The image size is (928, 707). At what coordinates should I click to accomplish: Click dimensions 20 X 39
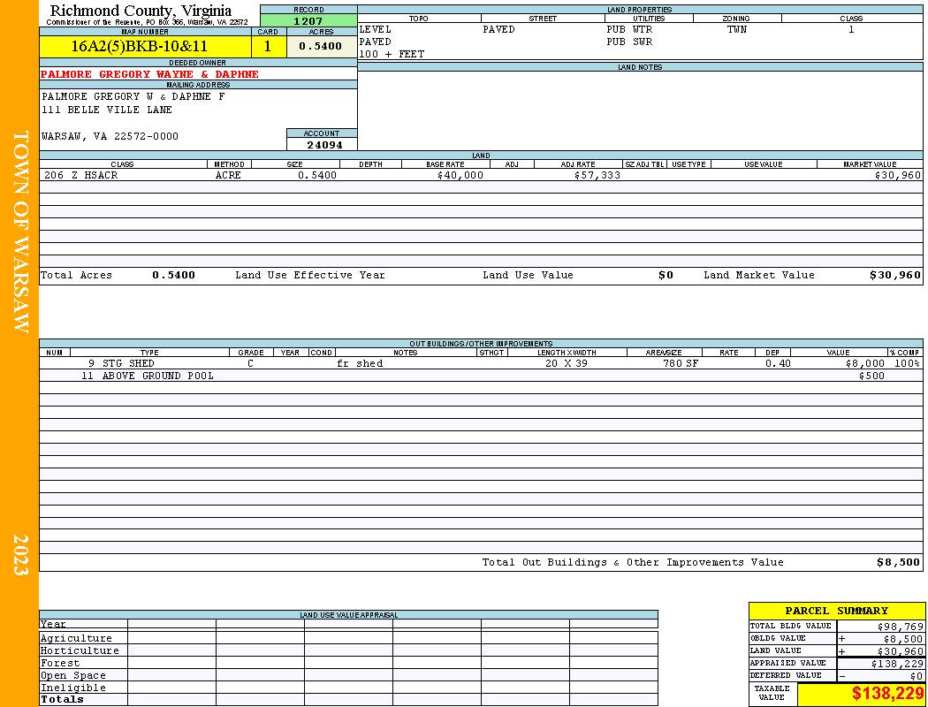tap(567, 364)
